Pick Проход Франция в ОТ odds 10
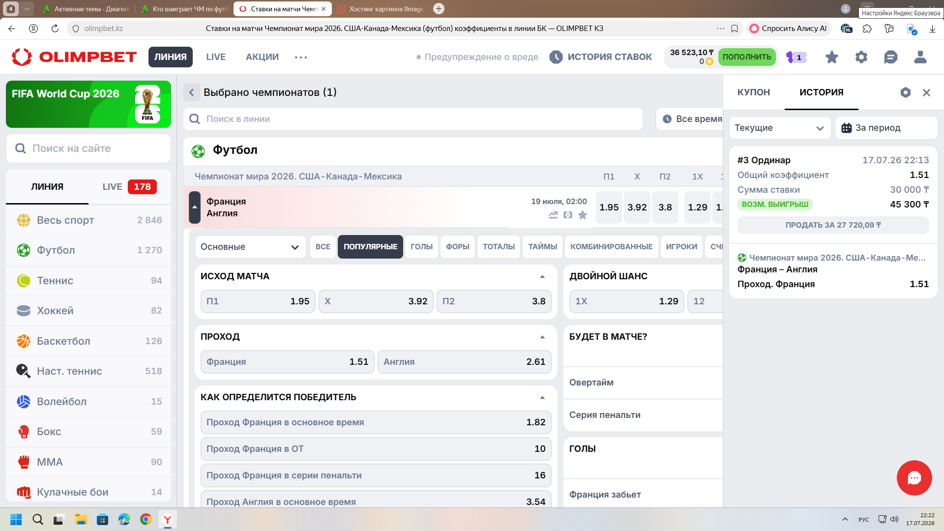The width and height of the screenshot is (944, 531). click(376, 449)
